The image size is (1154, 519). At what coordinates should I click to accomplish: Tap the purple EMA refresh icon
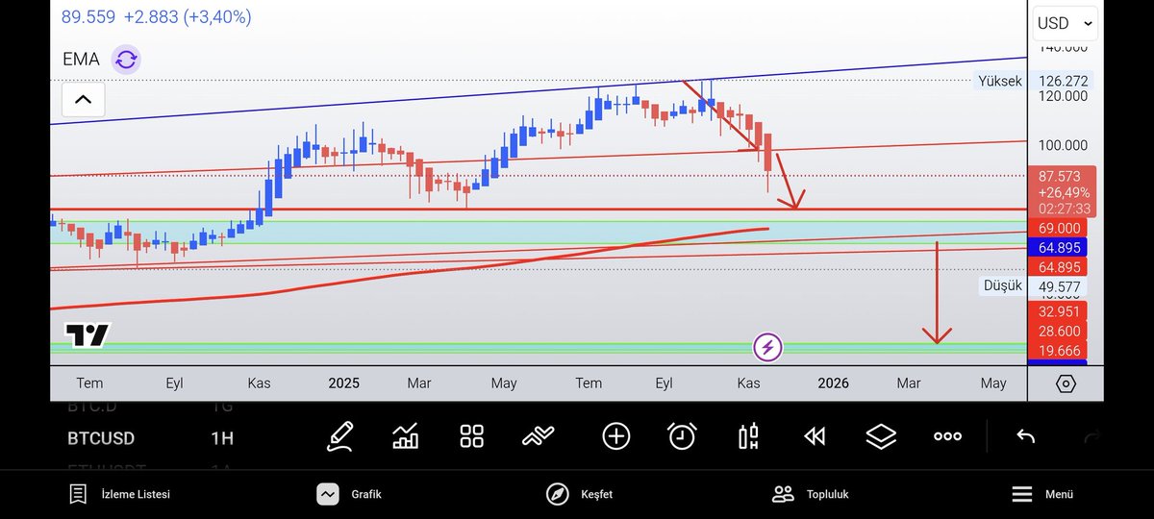point(126,60)
